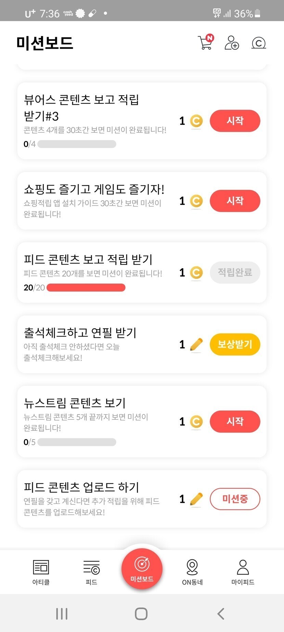Image resolution: width=284 pixels, height=632 pixels.
Task: Tap the coin icon for 뉴스트림 mission
Action: point(196,422)
